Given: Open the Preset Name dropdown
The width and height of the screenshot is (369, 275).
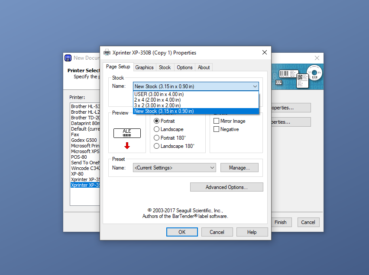Looking at the screenshot, I should pos(212,168).
